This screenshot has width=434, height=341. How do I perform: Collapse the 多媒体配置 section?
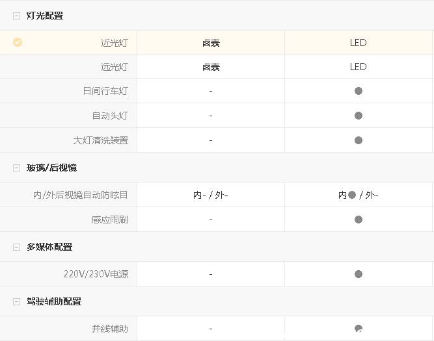[16, 247]
